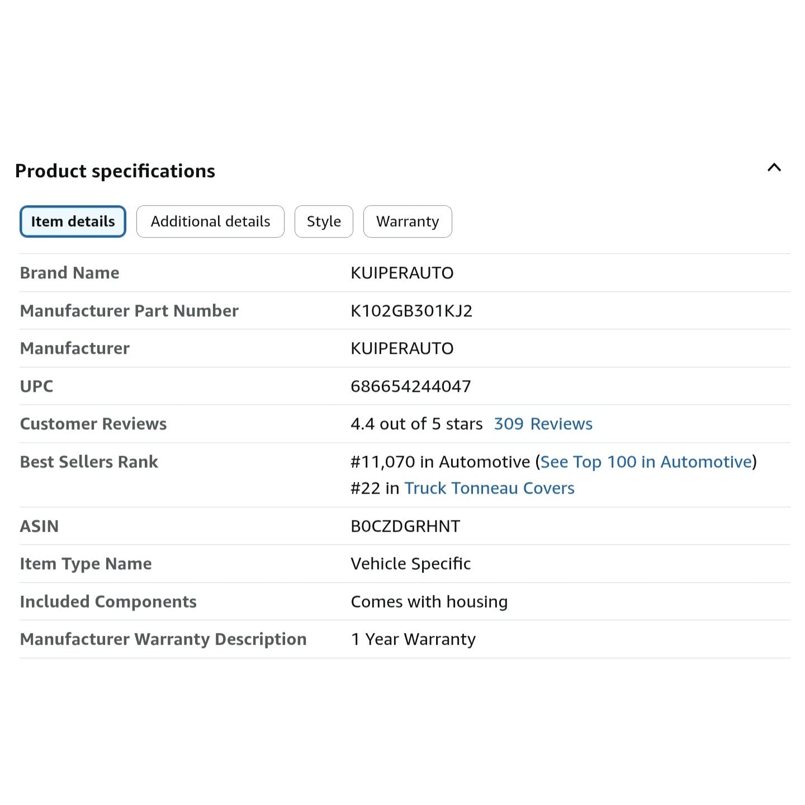Click the Vehicle Specific item type value
This screenshot has height=805, width=805.
[411, 563]
